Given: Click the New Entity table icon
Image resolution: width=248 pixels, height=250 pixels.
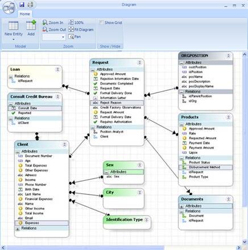Looking at the screenshot, I should 14,26.
